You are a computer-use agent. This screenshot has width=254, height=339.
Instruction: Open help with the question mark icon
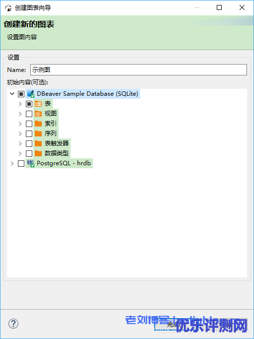pyautogui.click(x=13, y=324)
